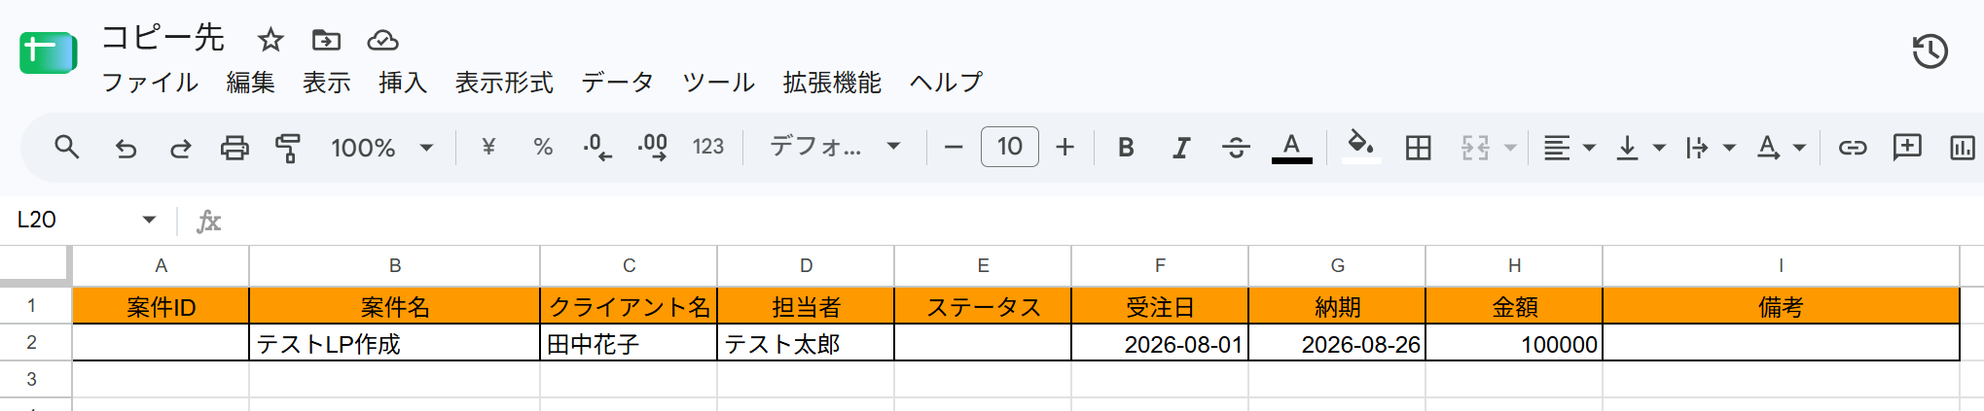1984x411 pixels.
Task: Open the ファイル menu
Action: click(150, 83)
